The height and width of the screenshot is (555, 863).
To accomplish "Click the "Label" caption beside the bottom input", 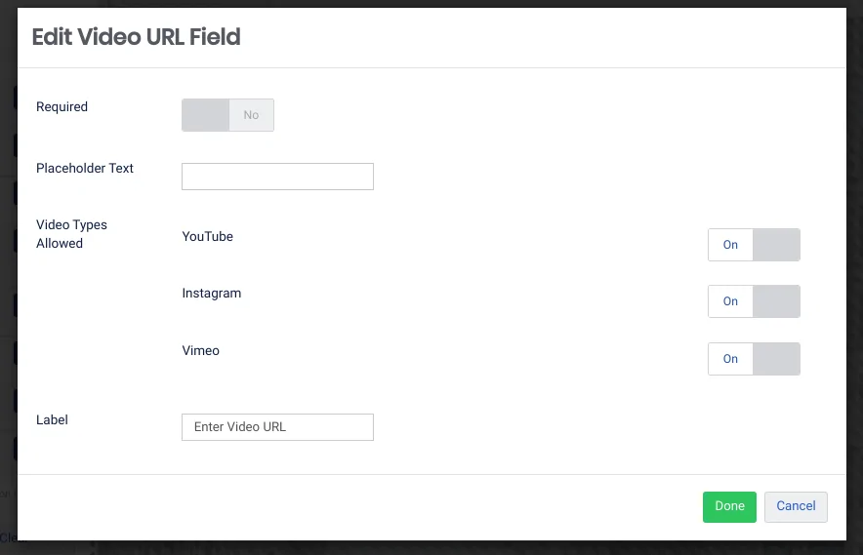I will pos(52,420).
